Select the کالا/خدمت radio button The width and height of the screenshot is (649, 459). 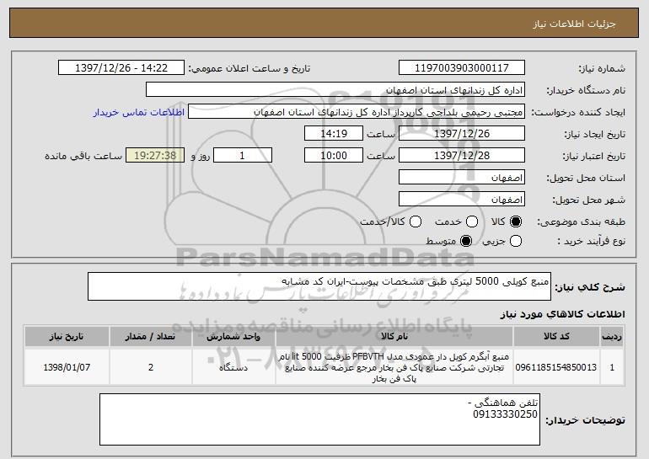click(416, 222)
